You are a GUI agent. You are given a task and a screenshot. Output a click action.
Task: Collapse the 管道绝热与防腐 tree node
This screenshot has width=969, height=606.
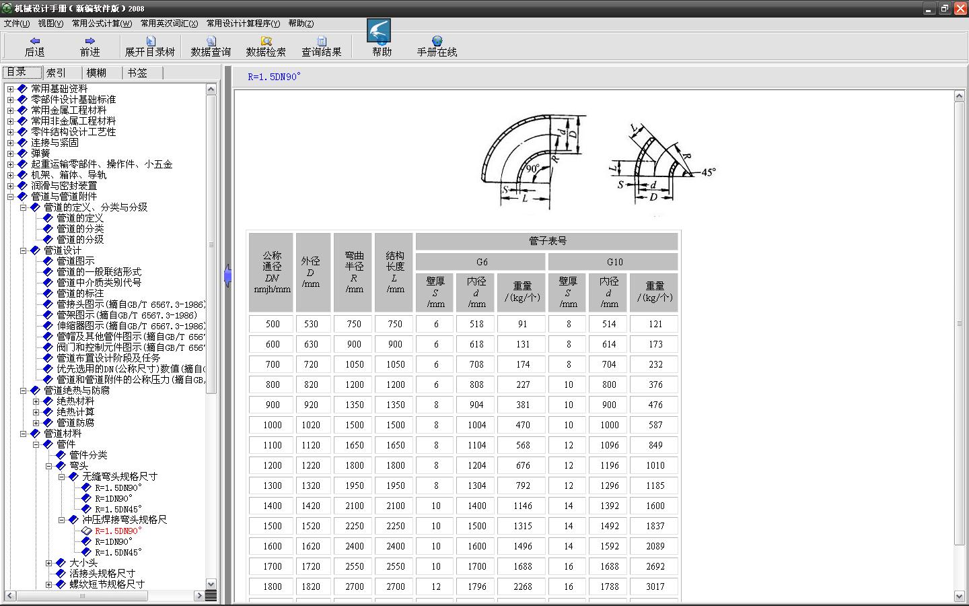tap(23, 391)
